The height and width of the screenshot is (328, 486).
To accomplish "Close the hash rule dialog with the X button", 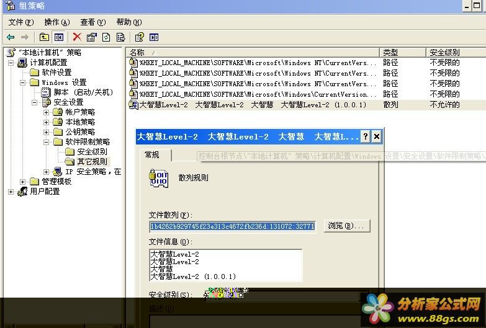I will point(377,136).
